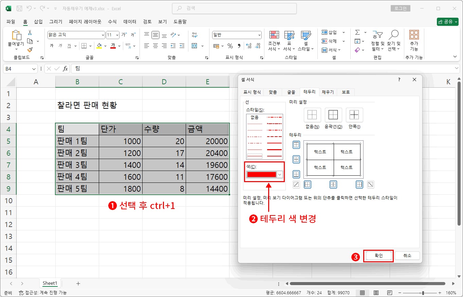Switch to the 삽입 ribbon tab

click(38, 21)
